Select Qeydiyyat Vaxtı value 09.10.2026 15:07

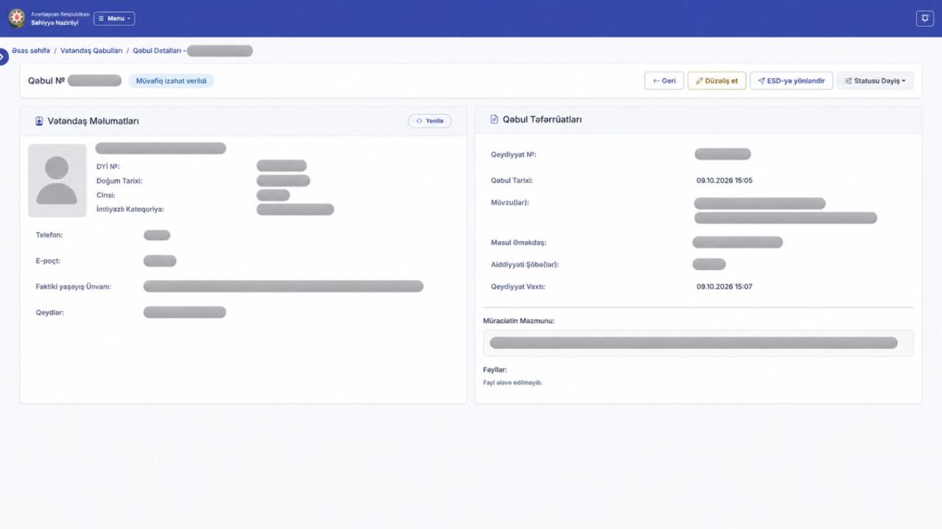tap(724, 287)
